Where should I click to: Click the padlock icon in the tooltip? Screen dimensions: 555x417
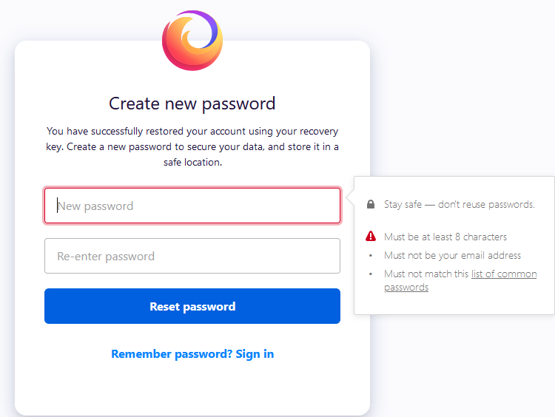click(x=371, y=204)
